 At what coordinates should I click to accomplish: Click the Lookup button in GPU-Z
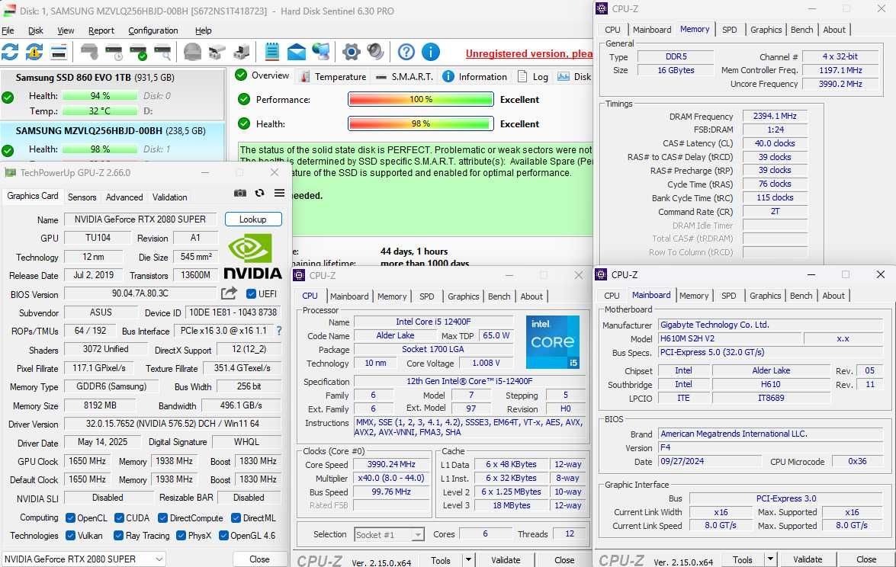252,219
